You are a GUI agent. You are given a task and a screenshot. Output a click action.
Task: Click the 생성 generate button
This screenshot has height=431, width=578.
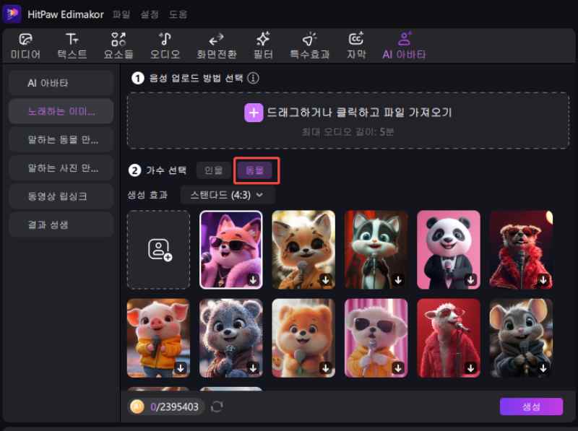(x=532, y=406)
